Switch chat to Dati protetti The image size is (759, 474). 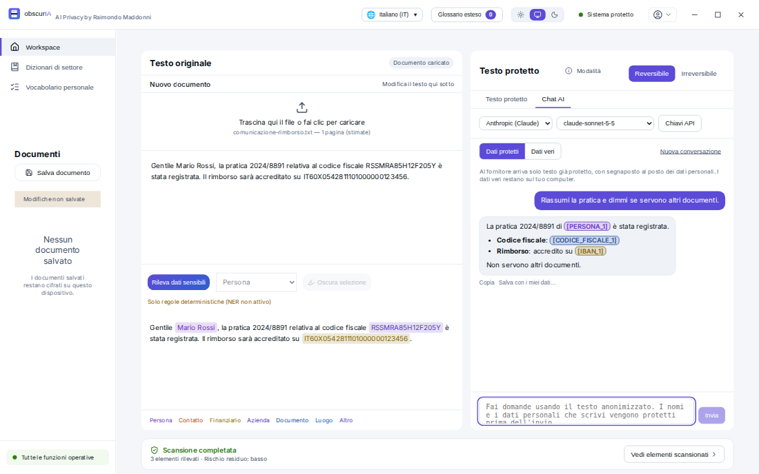(x=502, y=152)
